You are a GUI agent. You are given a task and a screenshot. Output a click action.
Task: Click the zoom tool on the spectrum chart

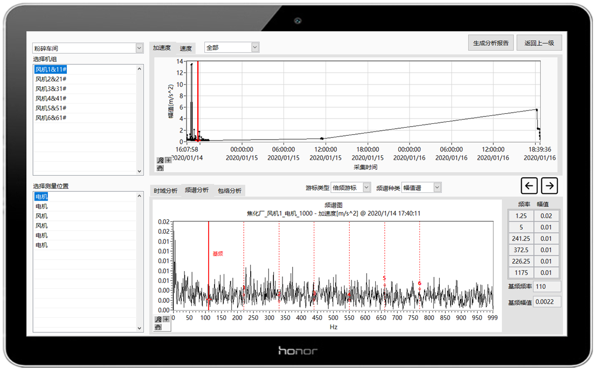click(x=158, y=320)
